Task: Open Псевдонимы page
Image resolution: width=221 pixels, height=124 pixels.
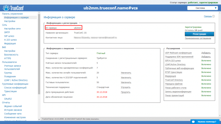Action: pos(10,76)
